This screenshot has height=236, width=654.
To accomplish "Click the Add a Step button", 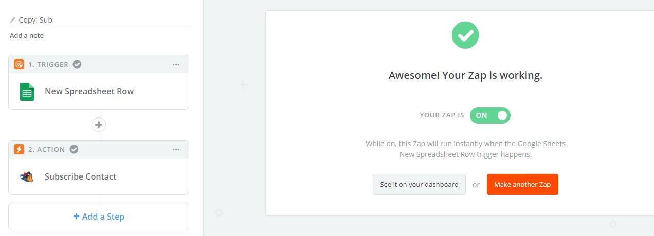I will click(99, 217).
